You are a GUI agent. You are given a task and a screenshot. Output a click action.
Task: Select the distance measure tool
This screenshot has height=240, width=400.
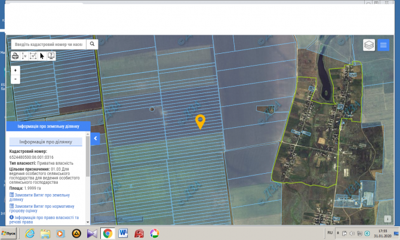pos(24,56)
